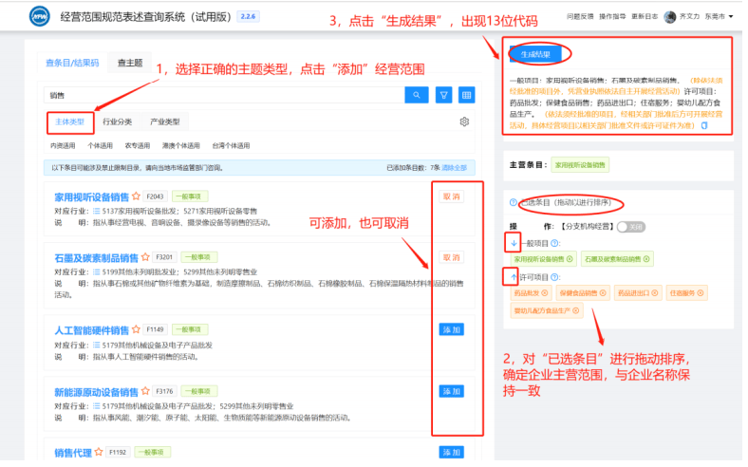Image resolution: width=748 pixels, height=467 pixels.
Task: Click the blue search magnifier button
Action: 417,95
